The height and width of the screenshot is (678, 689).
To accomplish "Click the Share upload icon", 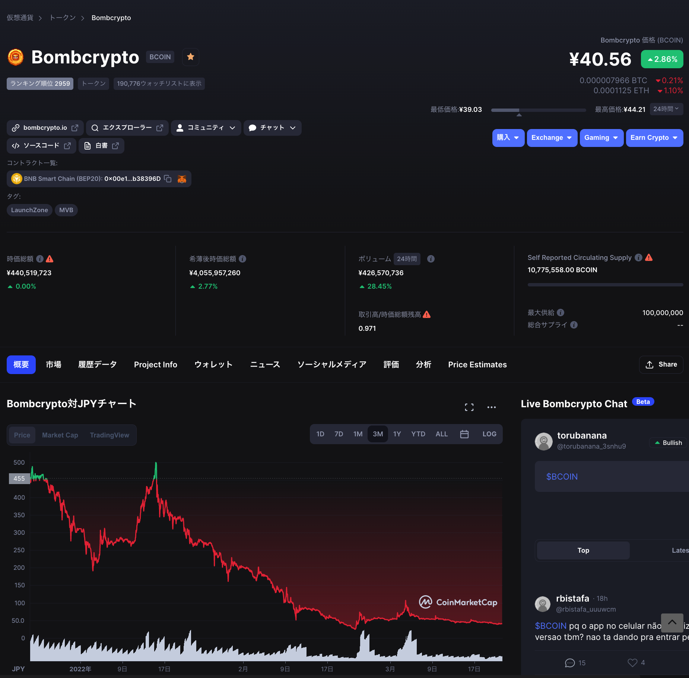I will [x=650, y=365].
